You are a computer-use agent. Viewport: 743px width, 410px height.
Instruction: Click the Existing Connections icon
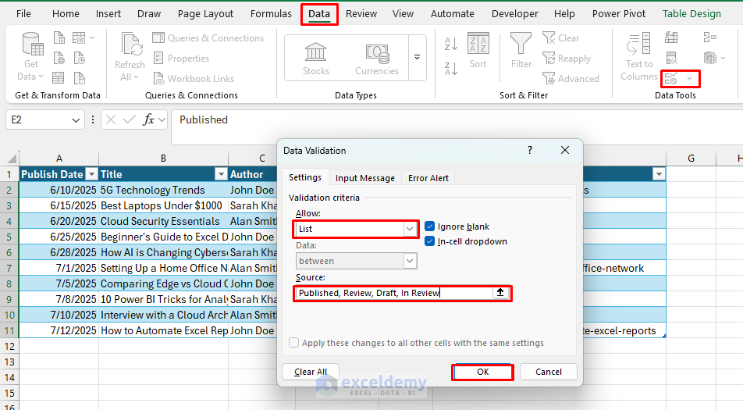tap(79, 78)
